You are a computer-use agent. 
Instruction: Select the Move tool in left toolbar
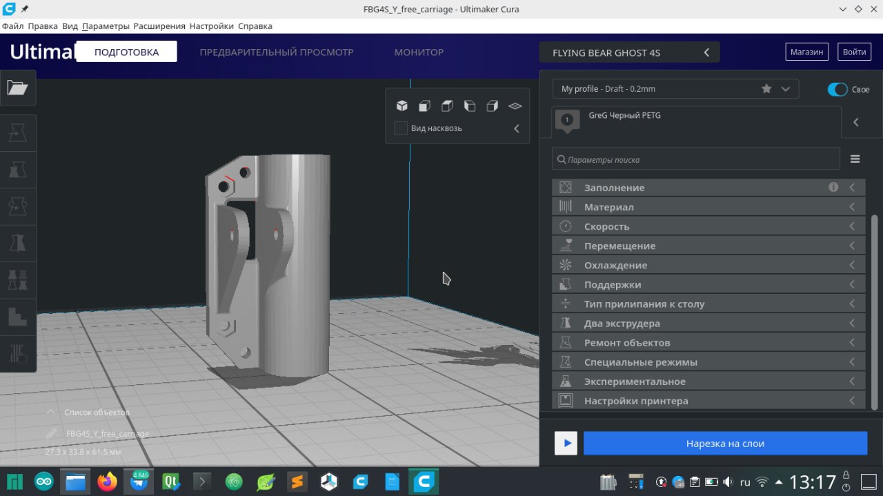17,132
